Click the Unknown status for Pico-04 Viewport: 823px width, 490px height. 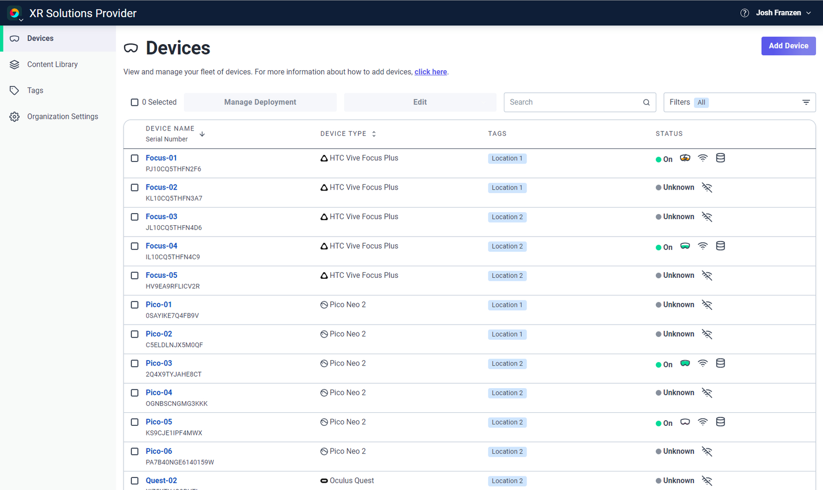point(675,393)
